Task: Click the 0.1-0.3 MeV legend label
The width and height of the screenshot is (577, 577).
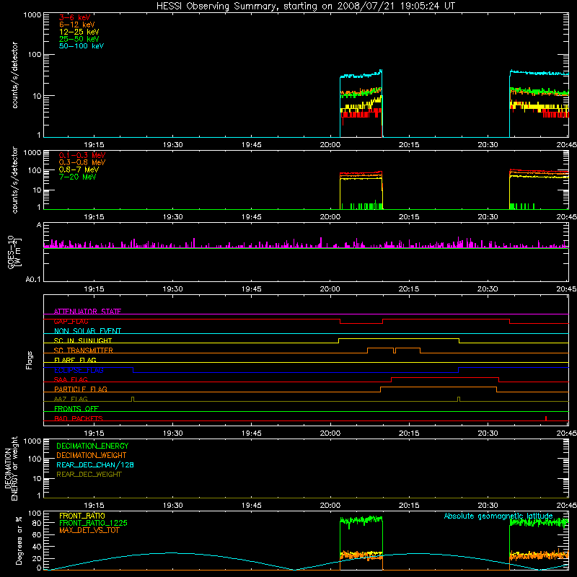Action: click(82, 155)
